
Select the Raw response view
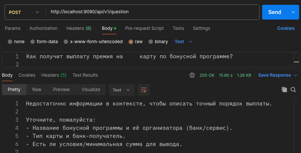click(x=37, y=90)
